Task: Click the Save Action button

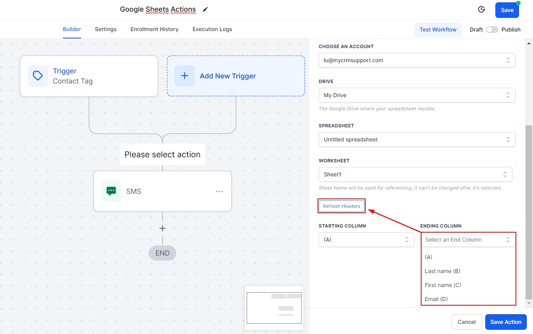Action: (x=505, y=322)
